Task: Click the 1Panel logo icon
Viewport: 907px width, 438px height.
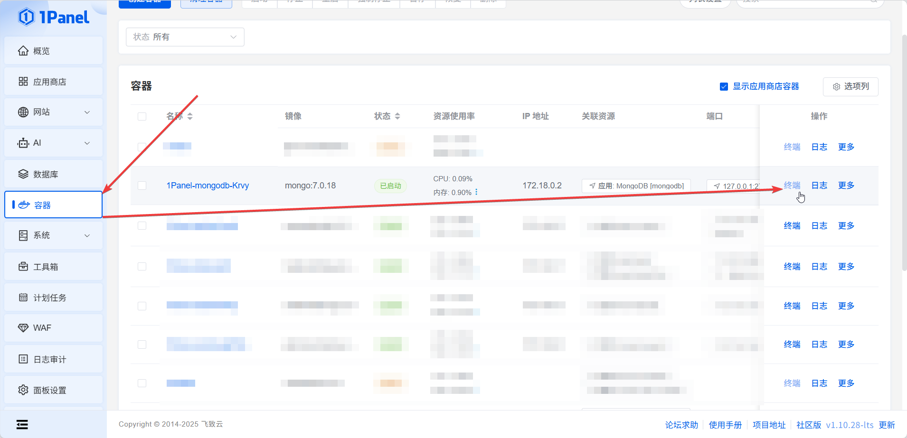Action: pos(26,17)
